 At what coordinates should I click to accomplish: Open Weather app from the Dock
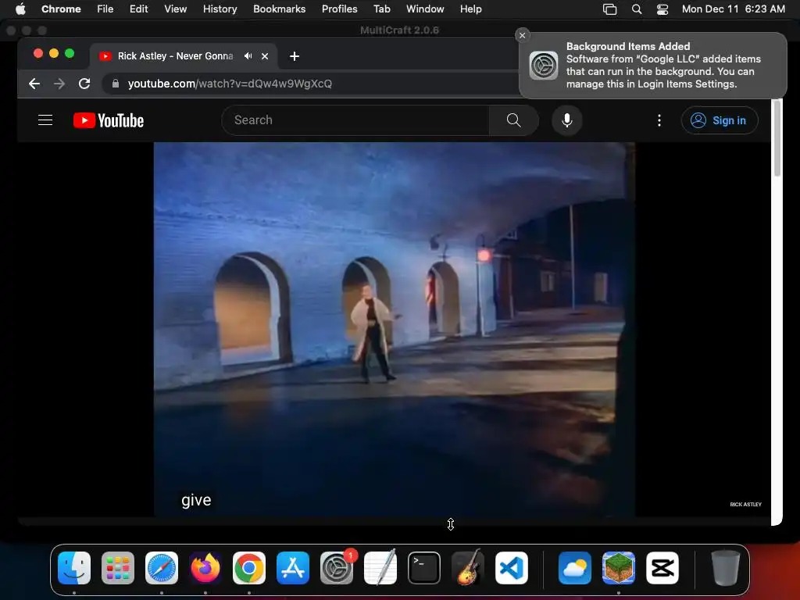(575, 568)
